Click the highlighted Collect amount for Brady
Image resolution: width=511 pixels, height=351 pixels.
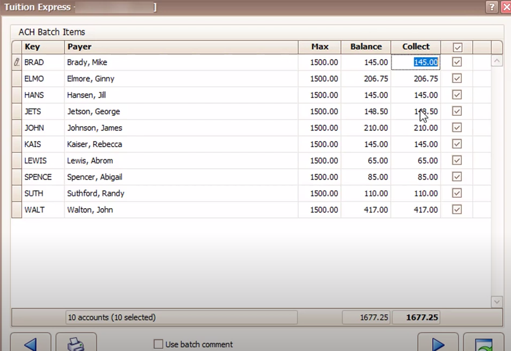click(x=426, y=62)
